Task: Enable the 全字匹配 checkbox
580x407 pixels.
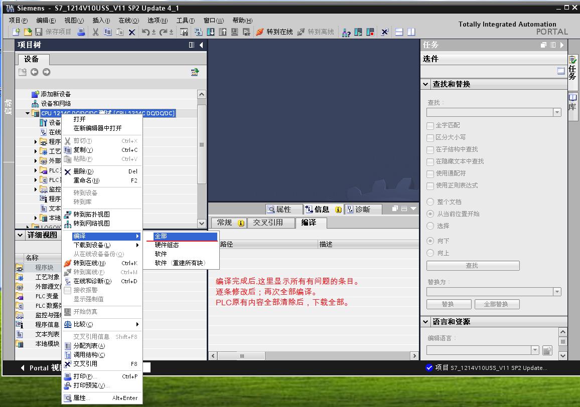Action: click(430, 126)
